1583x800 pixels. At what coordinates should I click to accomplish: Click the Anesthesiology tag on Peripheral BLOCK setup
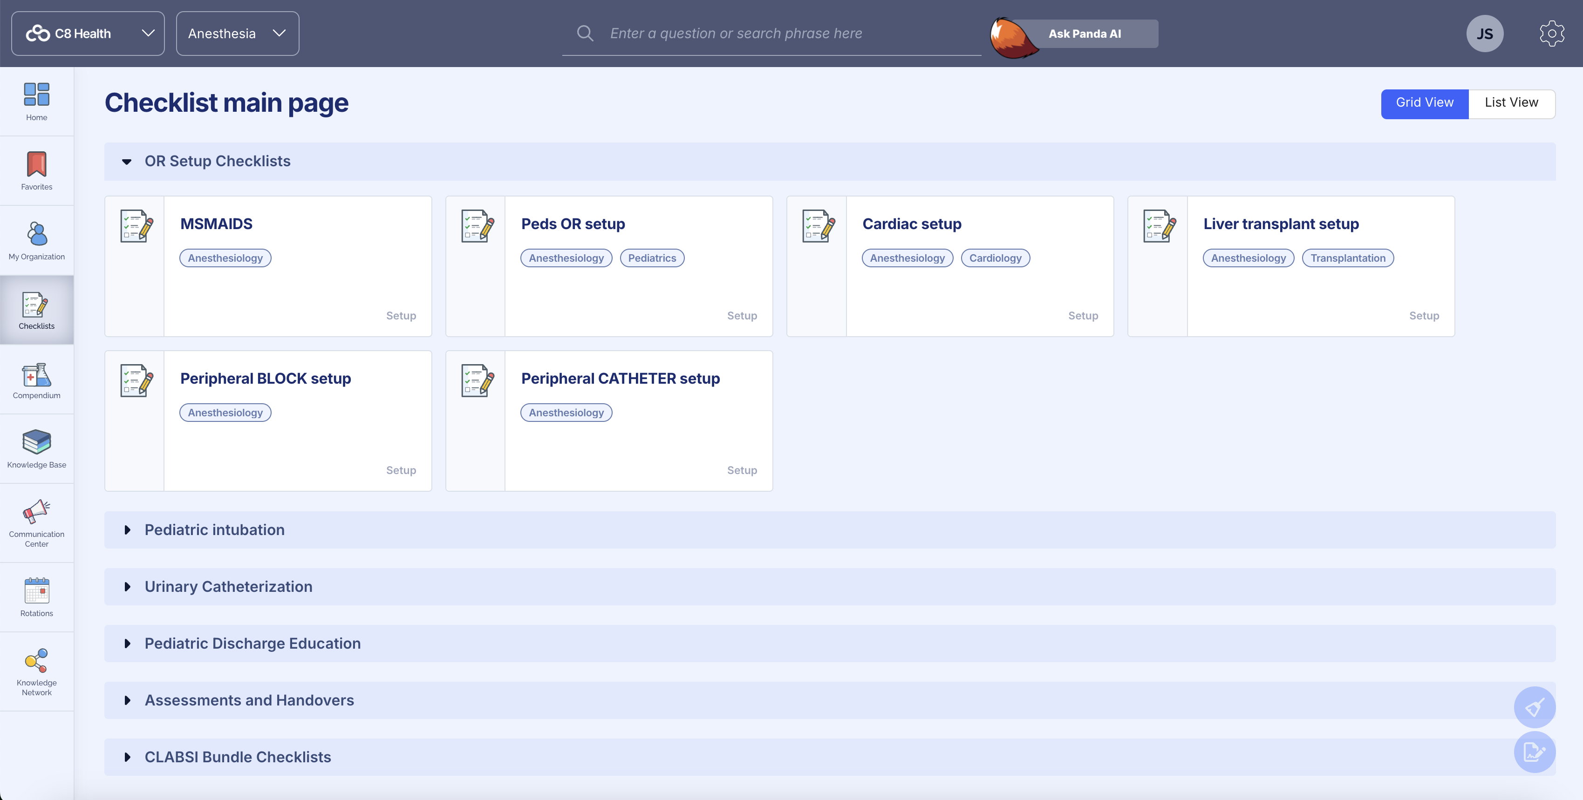(x=225, y=413)
